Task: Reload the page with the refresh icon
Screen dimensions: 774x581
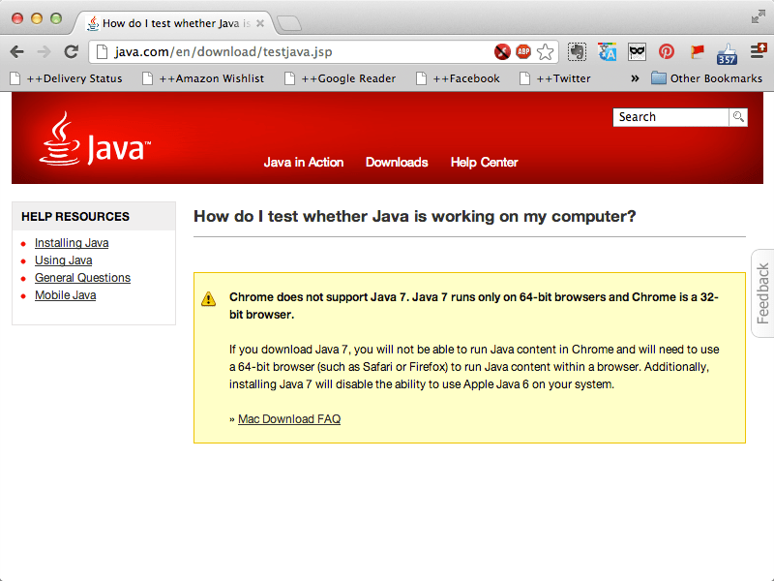Action: (x=72, y=52)
